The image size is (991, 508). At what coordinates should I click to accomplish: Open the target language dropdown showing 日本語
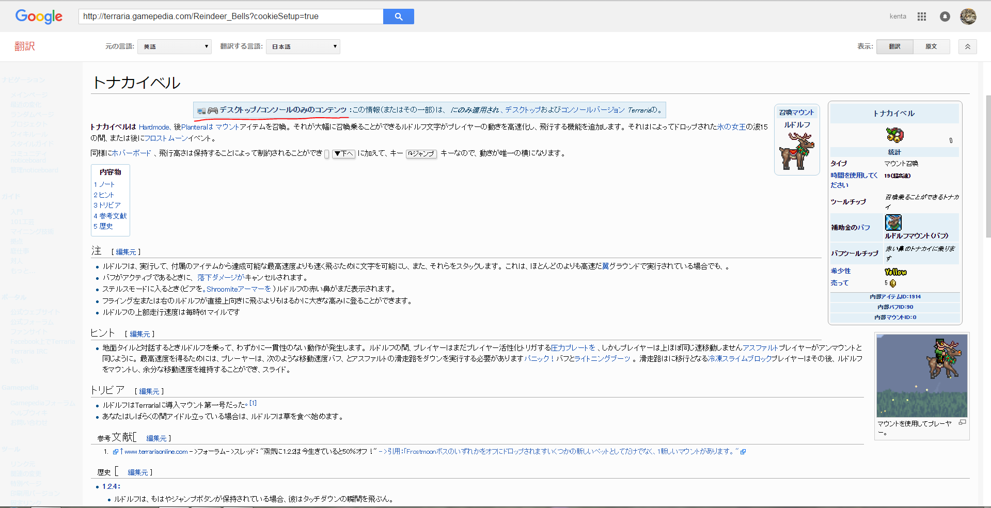point(303,46)
